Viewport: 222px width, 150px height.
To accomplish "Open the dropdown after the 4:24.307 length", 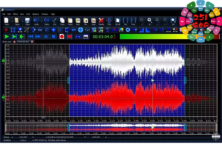I will (x=33, y=137).
